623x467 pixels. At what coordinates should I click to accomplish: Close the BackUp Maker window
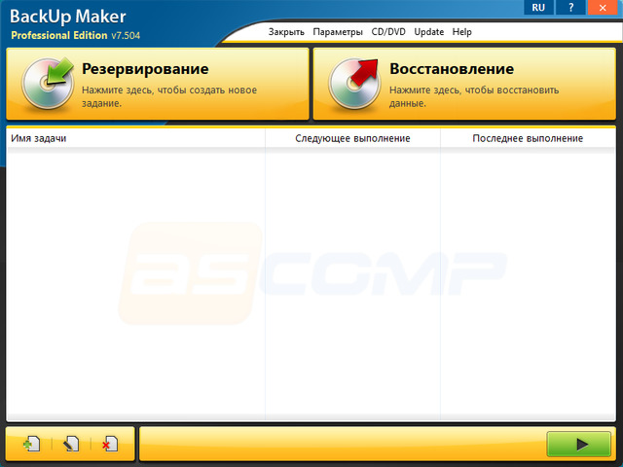pos(603,8)
